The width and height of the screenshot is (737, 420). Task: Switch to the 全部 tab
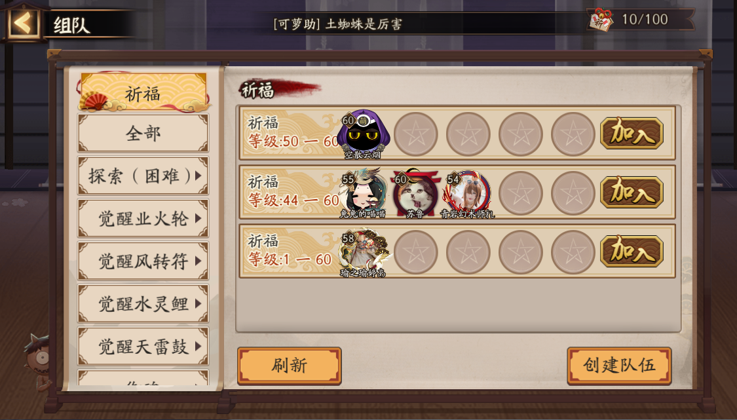[143, 133]
